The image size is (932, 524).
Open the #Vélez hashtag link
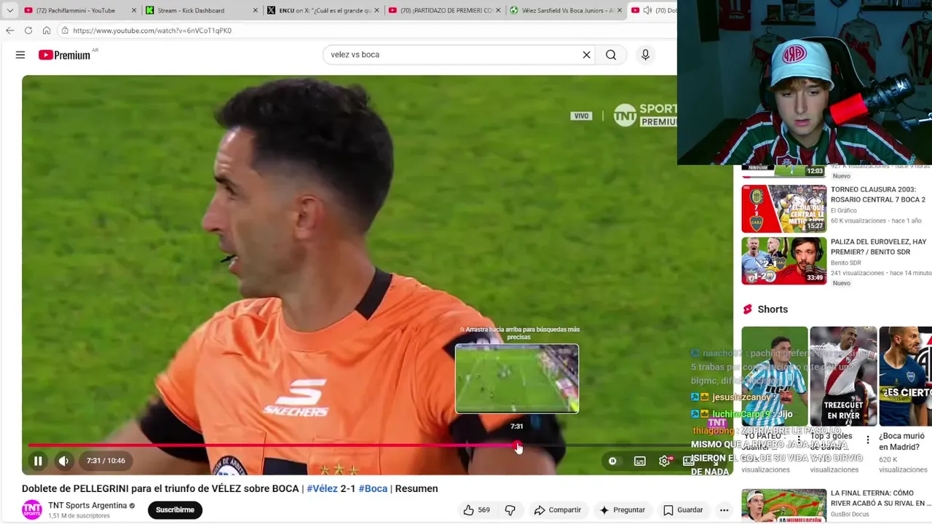click(x=322, y=488)
